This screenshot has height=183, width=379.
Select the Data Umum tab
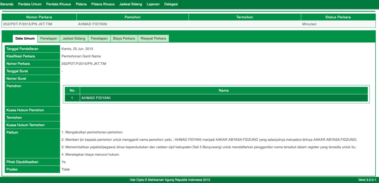coord(25,38)
